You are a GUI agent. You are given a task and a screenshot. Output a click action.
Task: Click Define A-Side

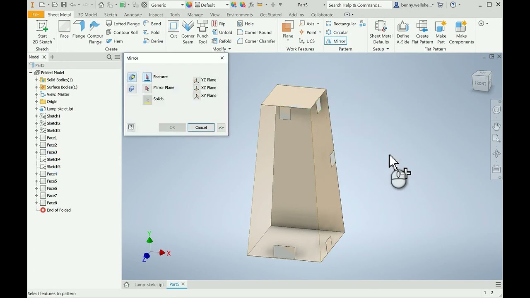(403, 32)
